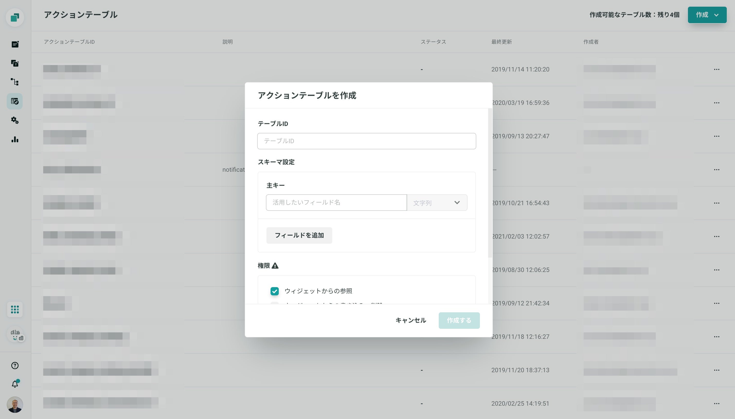
Task: Expand the 作成 dropdown button in header
Action: coord(707,15)
